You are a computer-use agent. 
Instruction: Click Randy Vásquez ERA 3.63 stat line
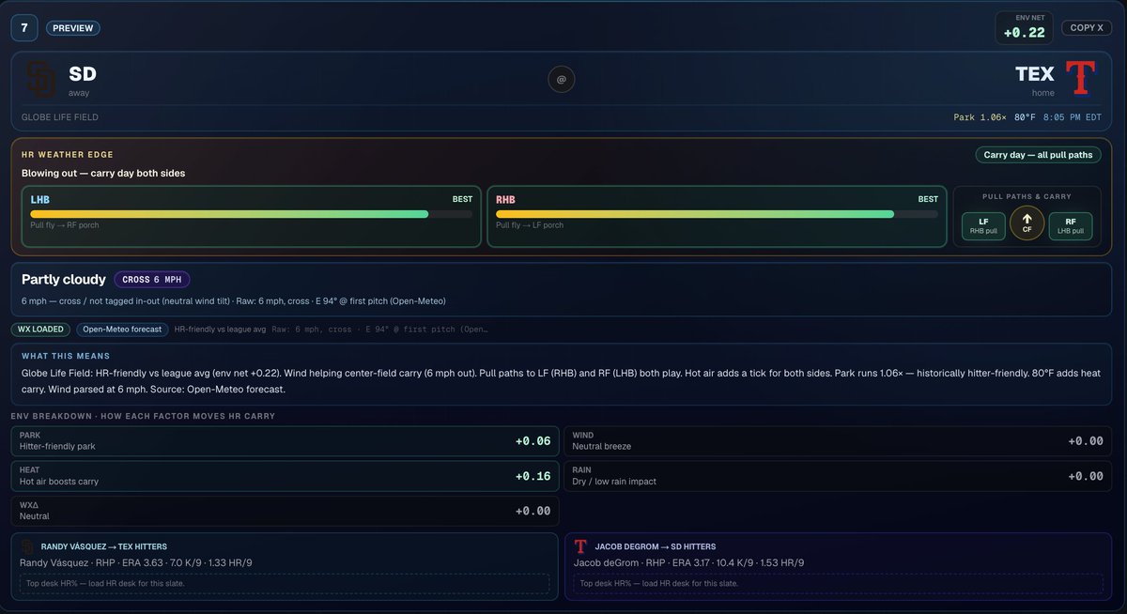click(135, 563)
